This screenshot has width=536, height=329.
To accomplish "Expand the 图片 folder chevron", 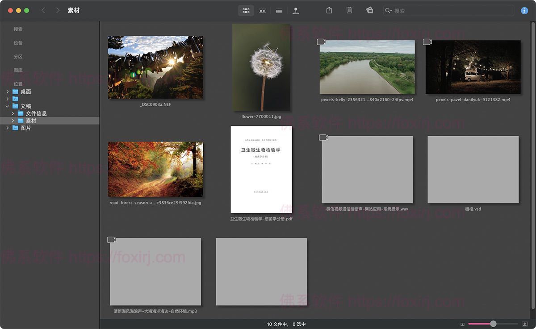I will pyautogui.click(x=8, y=128).
